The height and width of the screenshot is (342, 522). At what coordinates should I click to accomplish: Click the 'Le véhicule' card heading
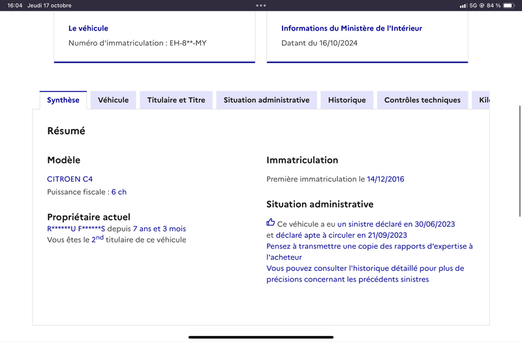[x=88, y=28]
